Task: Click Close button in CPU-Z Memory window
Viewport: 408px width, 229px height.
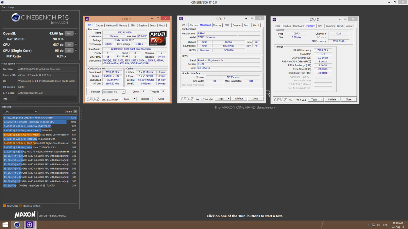Action: (x=348, y=99)
